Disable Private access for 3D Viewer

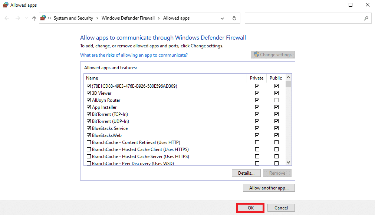[x=257, y=93]
